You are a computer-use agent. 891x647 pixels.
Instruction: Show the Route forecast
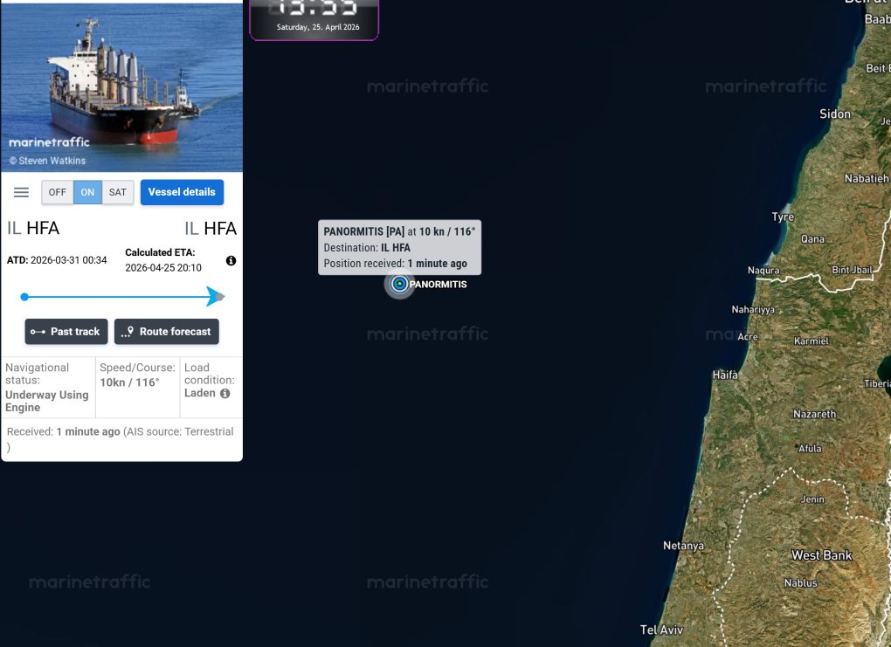point(167,332)
